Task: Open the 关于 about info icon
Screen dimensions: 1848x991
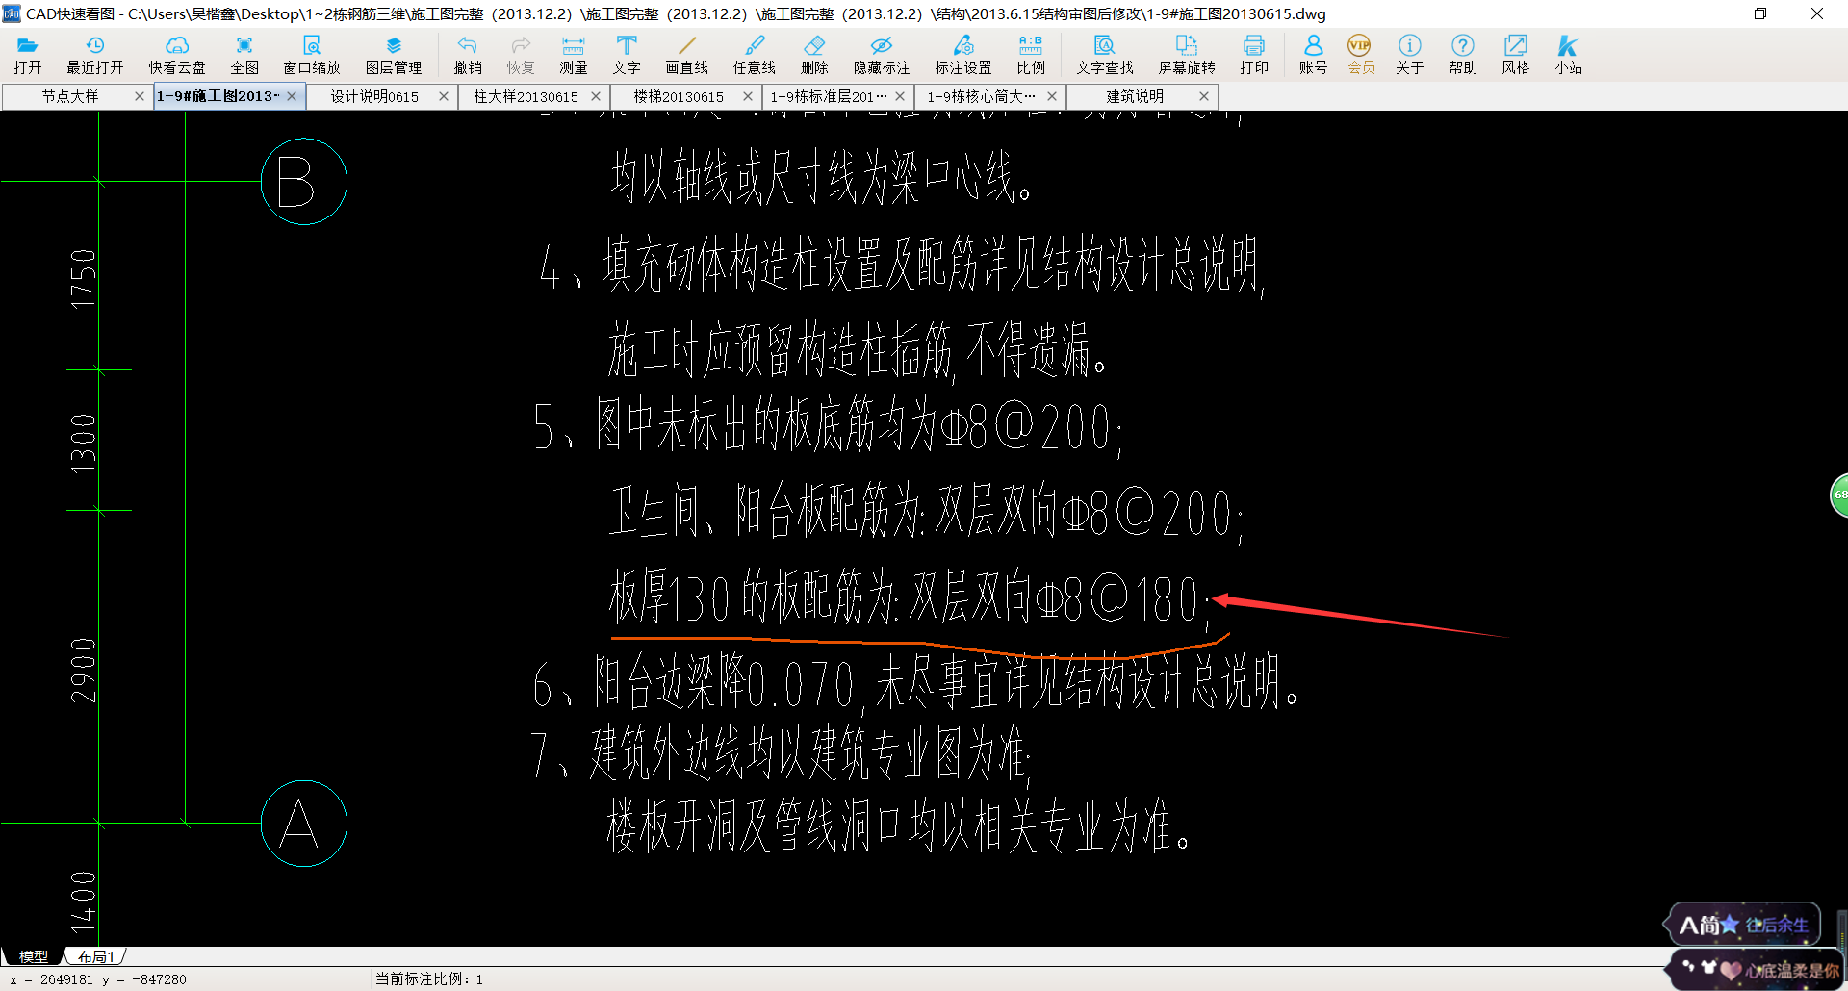Action: pyautogui.click(x=1410, y=55)
